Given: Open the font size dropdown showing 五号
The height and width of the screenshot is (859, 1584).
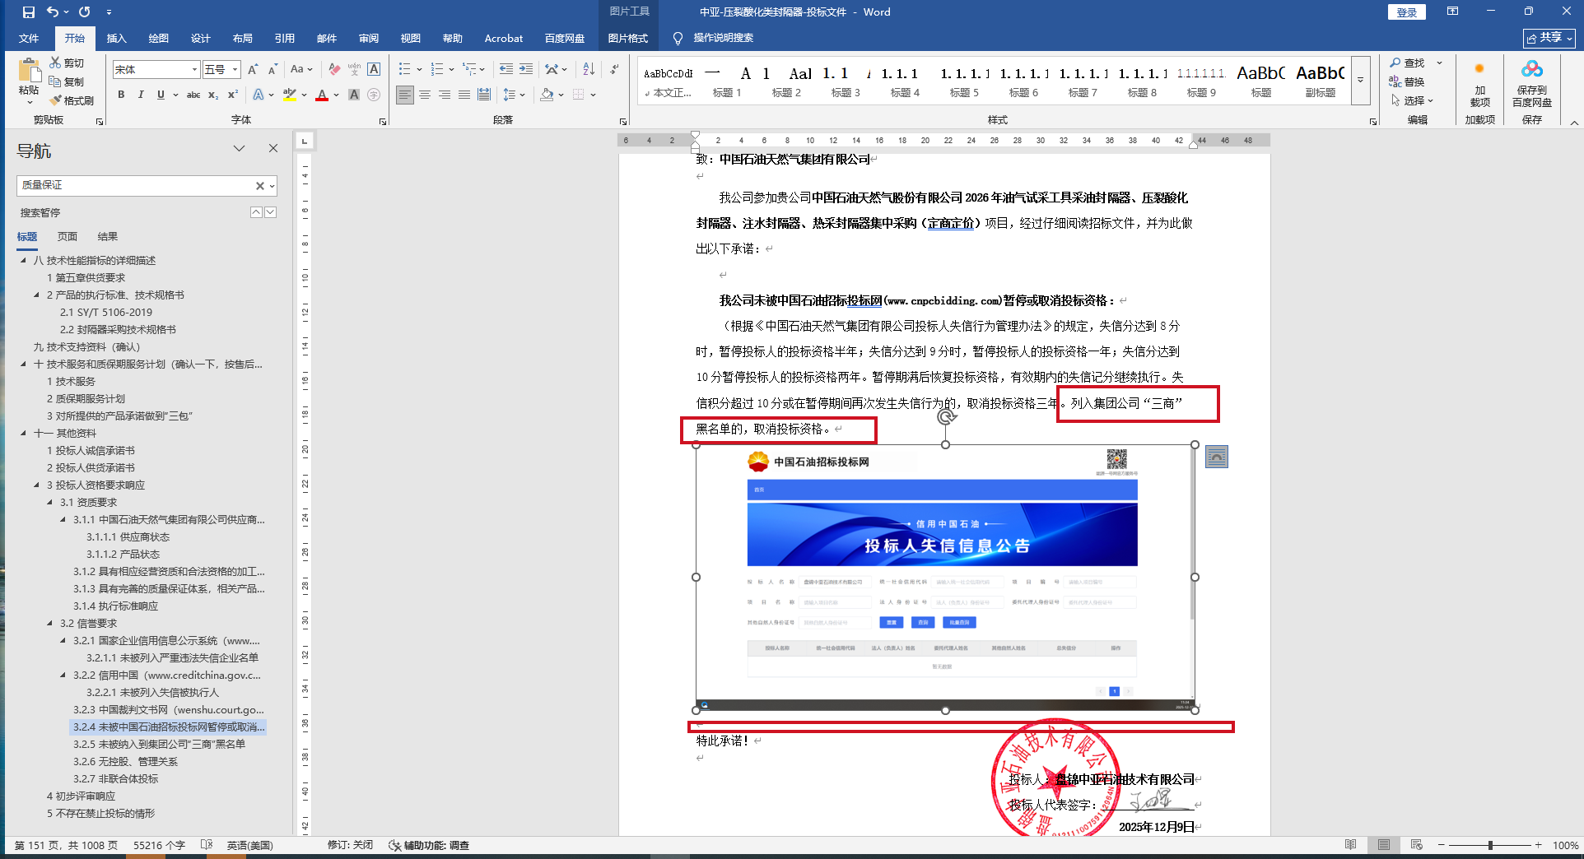Looking at the screenshot, I should [x=235, y=69].
